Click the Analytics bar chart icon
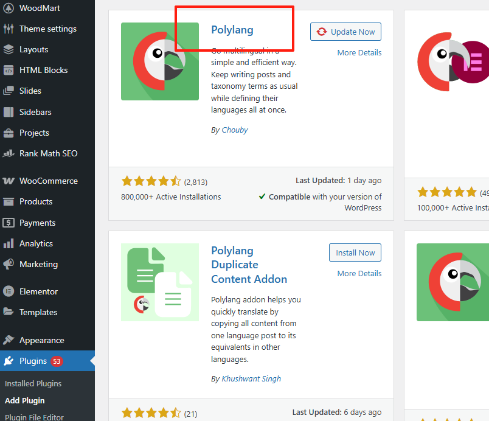 9,243
